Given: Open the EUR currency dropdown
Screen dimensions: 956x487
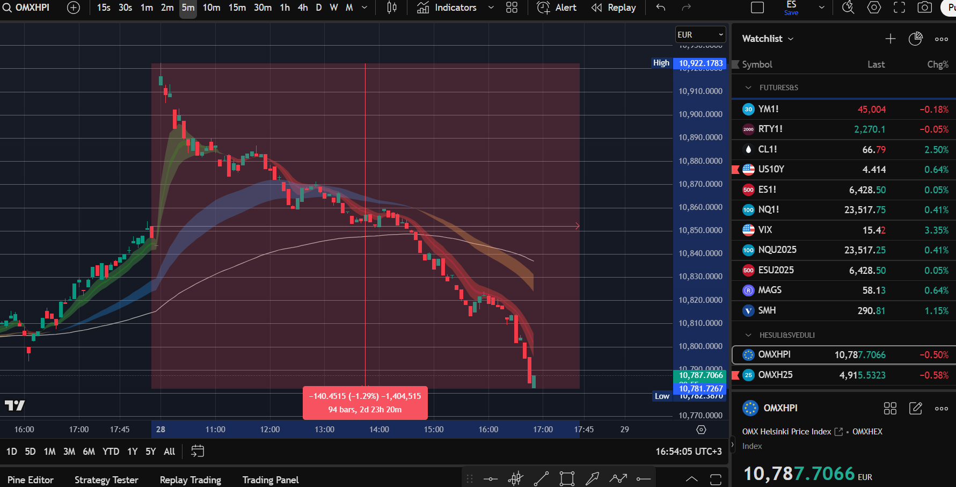Looking at the screenshot, I should (x=700, y=35).
